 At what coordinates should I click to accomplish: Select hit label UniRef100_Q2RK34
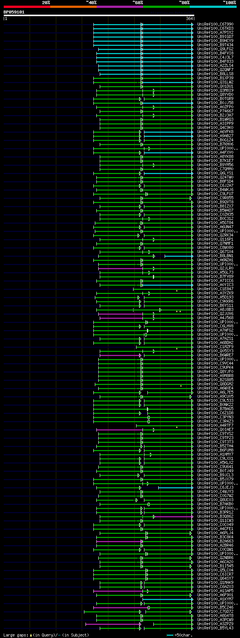tap(215, 235)
